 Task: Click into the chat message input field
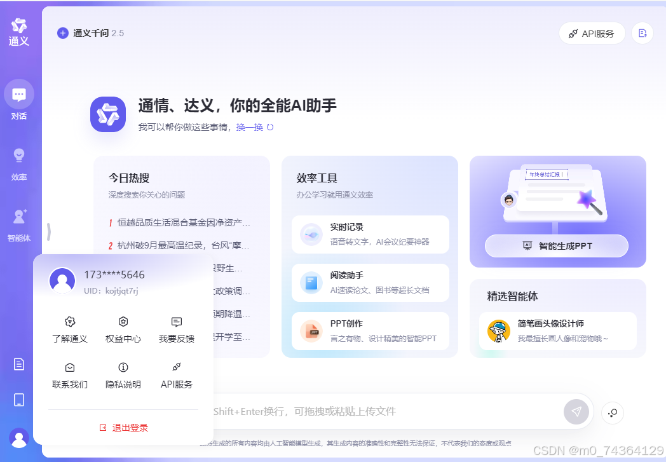[x=383, y=411]
